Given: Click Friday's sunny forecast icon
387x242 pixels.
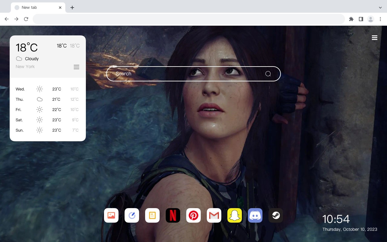Looking at the screenshot, I should pos(40,110).
